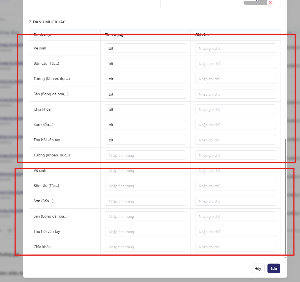Click the empty status field for Tường row

click(145, 155)
